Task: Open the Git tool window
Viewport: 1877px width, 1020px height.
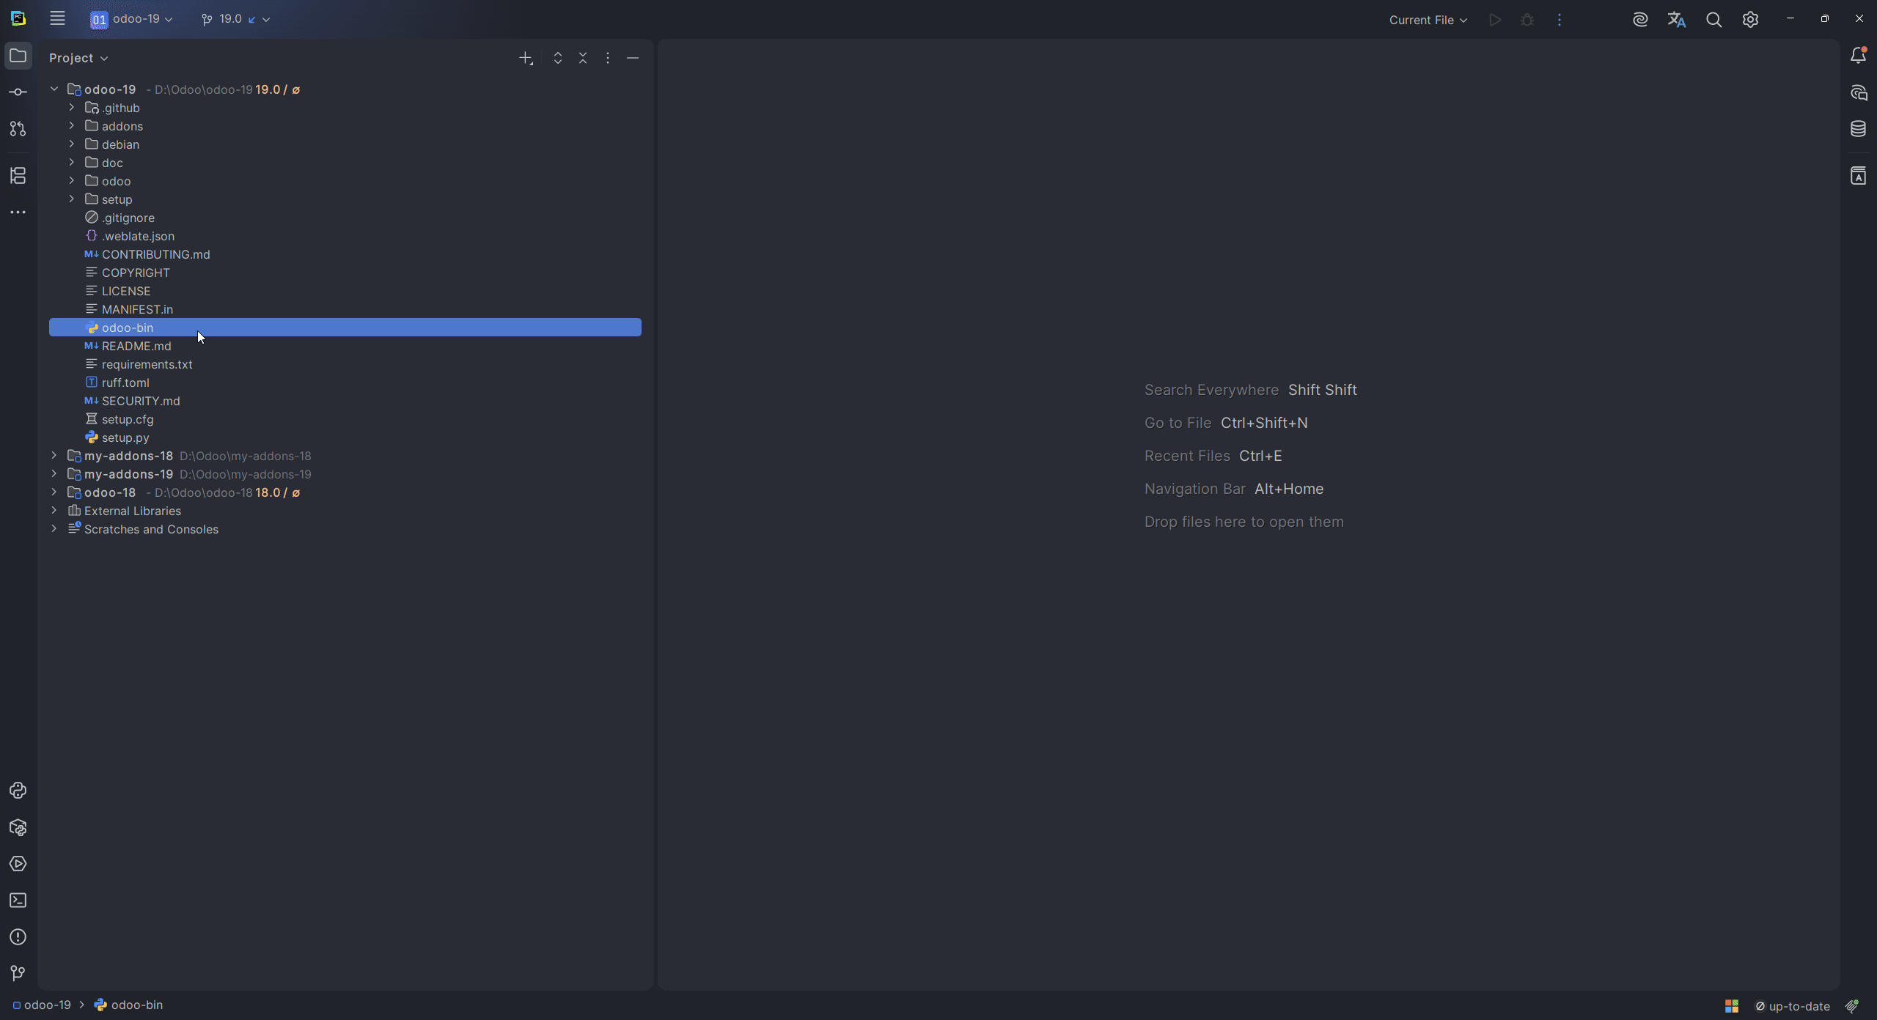Action: coord(18,973)
